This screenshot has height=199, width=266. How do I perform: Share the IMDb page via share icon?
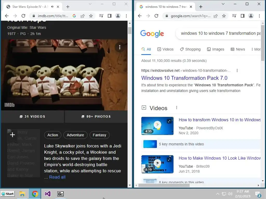pyautogui.click(x=83, y=16)
